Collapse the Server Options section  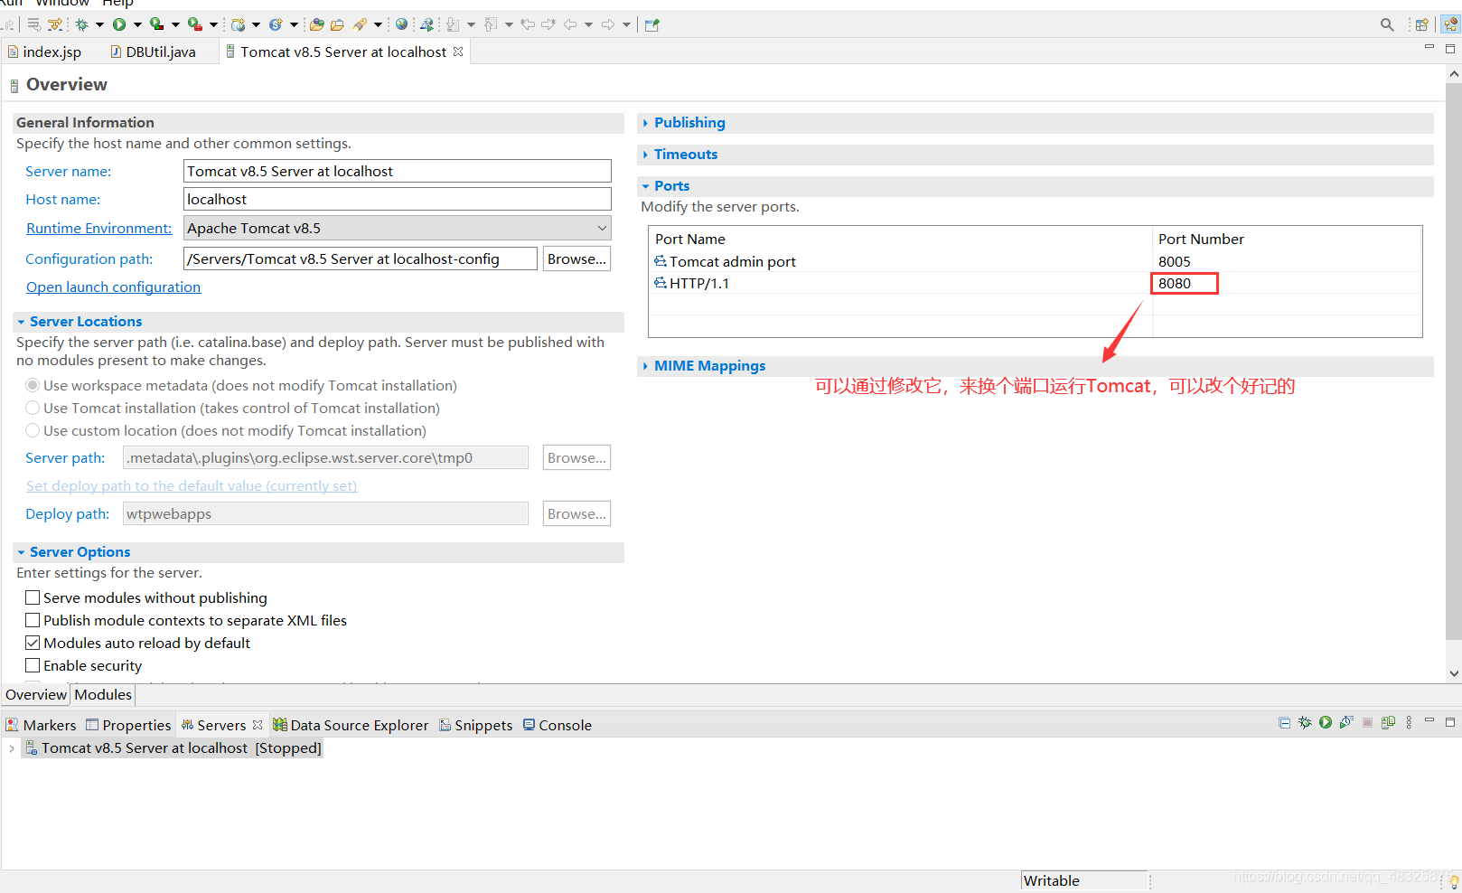coord(21,552)
